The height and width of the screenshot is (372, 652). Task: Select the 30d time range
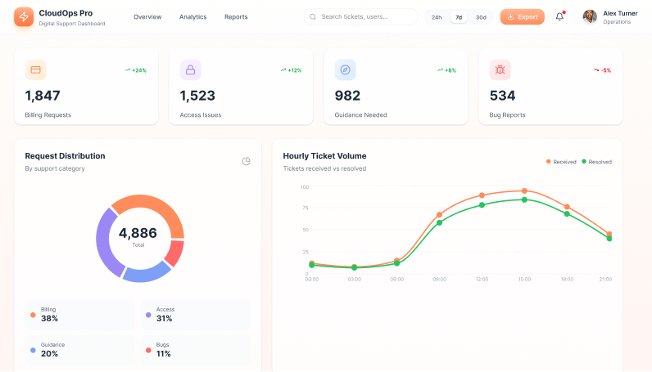pos(481,17)
